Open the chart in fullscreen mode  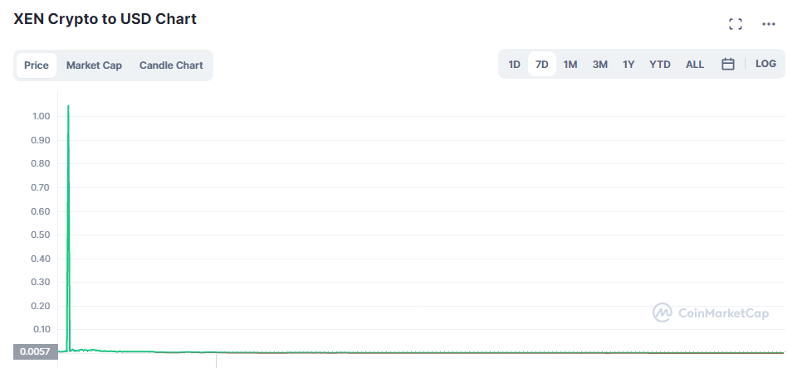[x=736, y=24]
